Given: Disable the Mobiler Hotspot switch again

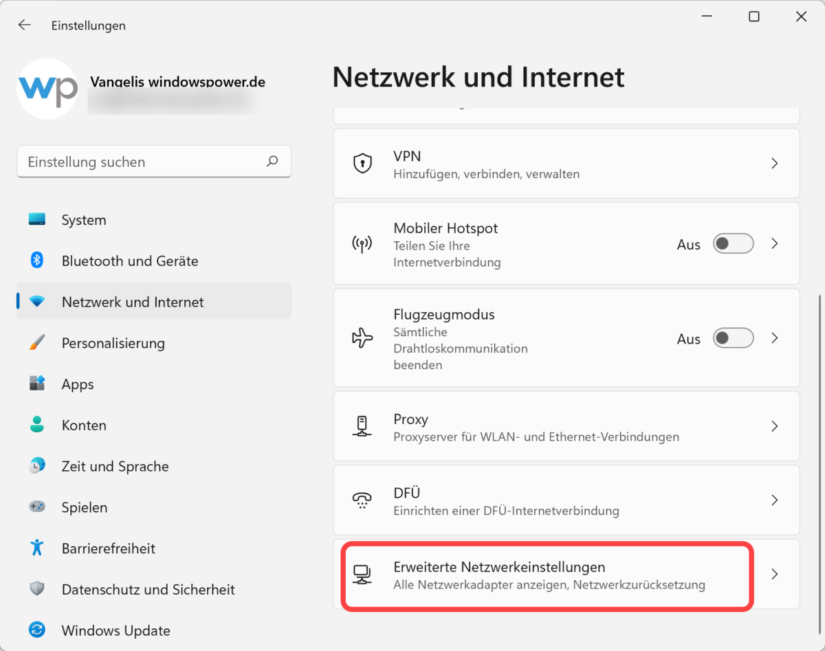Looking at the screenshot, I should (x=733, y=243).
